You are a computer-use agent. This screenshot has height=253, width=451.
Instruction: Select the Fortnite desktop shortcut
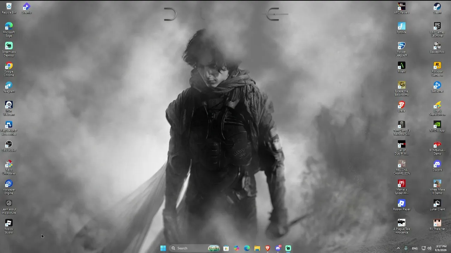(402, 28)
